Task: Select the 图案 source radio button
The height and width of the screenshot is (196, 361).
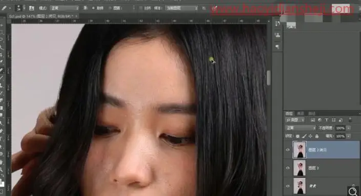Action: point(110,8)
